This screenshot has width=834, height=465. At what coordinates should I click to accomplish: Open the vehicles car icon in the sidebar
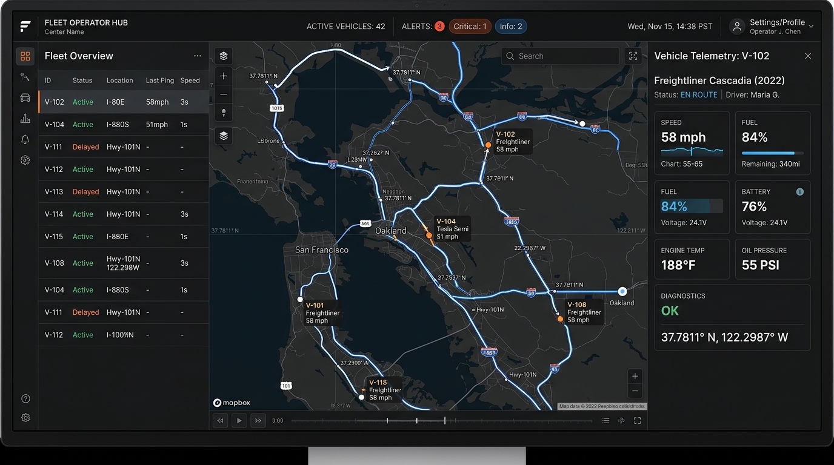pos(25,97)
